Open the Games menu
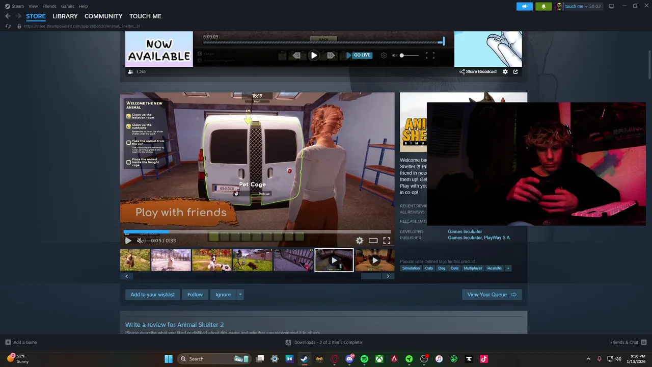This screenshot has width=652, height=367. [67, 6]
